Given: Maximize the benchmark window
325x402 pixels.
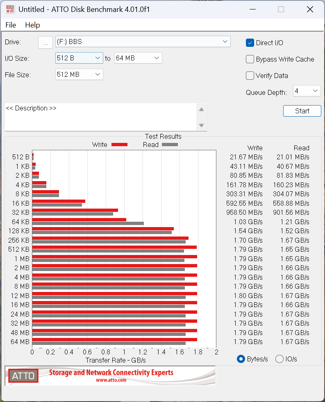Looking at the screenshot, I should point(281,9).
